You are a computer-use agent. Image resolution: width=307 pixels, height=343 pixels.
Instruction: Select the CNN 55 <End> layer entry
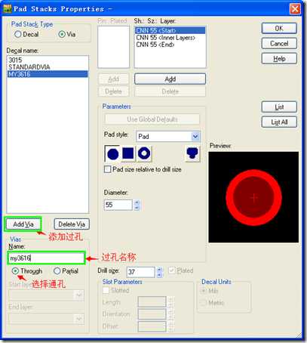pos(170,45)
